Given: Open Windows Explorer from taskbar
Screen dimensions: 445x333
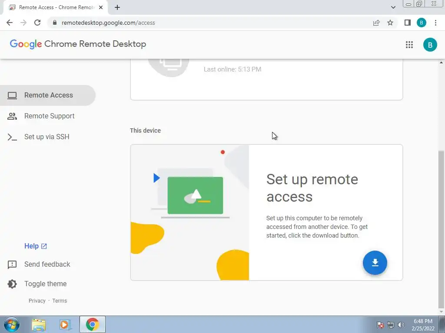Looking at the screenshot, I should tap(39, 324).
